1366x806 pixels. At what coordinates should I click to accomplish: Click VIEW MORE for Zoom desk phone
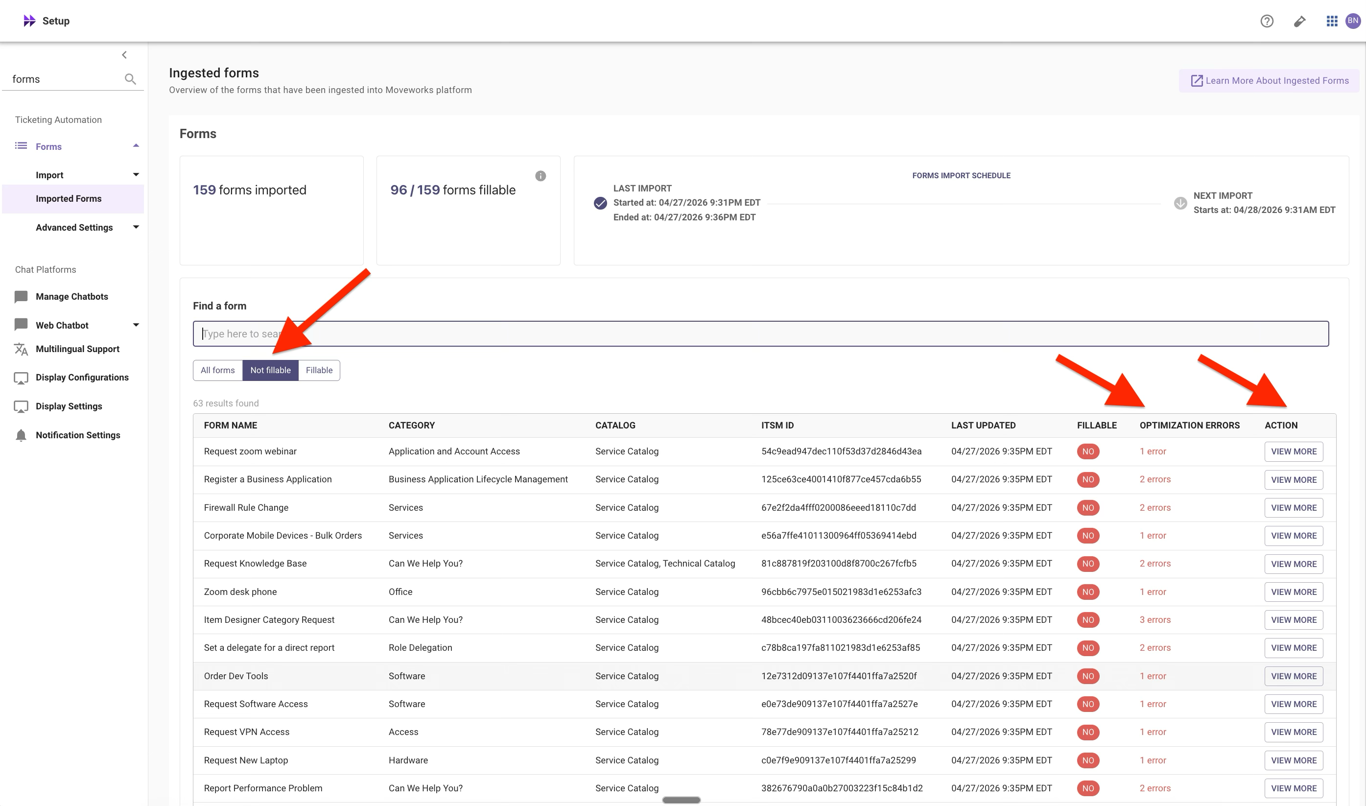[x=1294, y=592]
